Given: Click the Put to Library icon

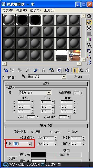Looking at the screenshot, I should click(x=51, y=70).
